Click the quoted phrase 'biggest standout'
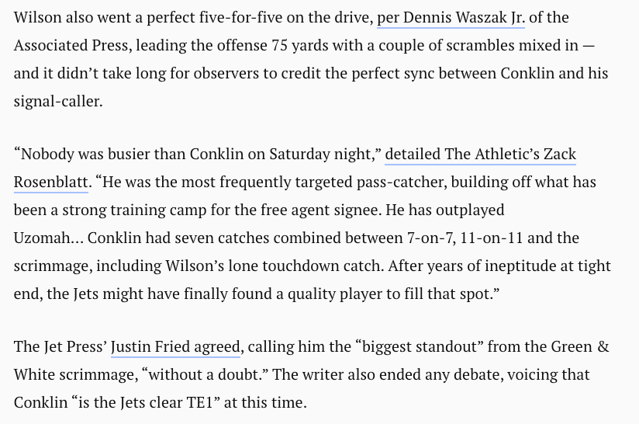Screen dimensions: 639x424 point(419,347)
